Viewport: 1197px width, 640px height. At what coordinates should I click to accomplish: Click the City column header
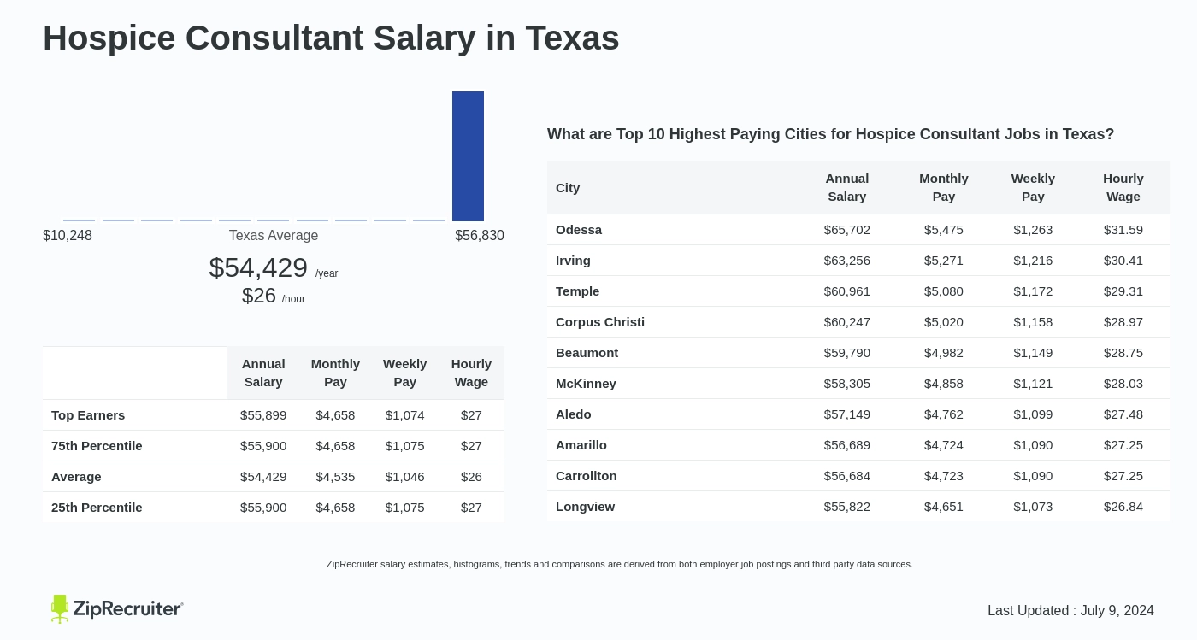pyautogui.click(x=568, y=187)
